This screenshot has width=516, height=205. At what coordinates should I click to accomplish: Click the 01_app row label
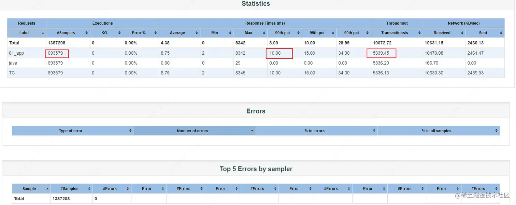(16, 53)
